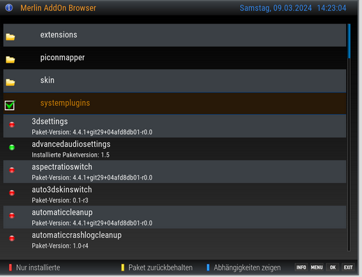Image resolution: width=362 pixels, height=277 pixels.
Task: Click green status dot of advancedaudiosettings
Action: tap(12, 148)
